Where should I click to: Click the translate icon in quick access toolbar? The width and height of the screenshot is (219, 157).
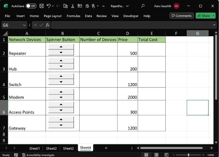87,6
